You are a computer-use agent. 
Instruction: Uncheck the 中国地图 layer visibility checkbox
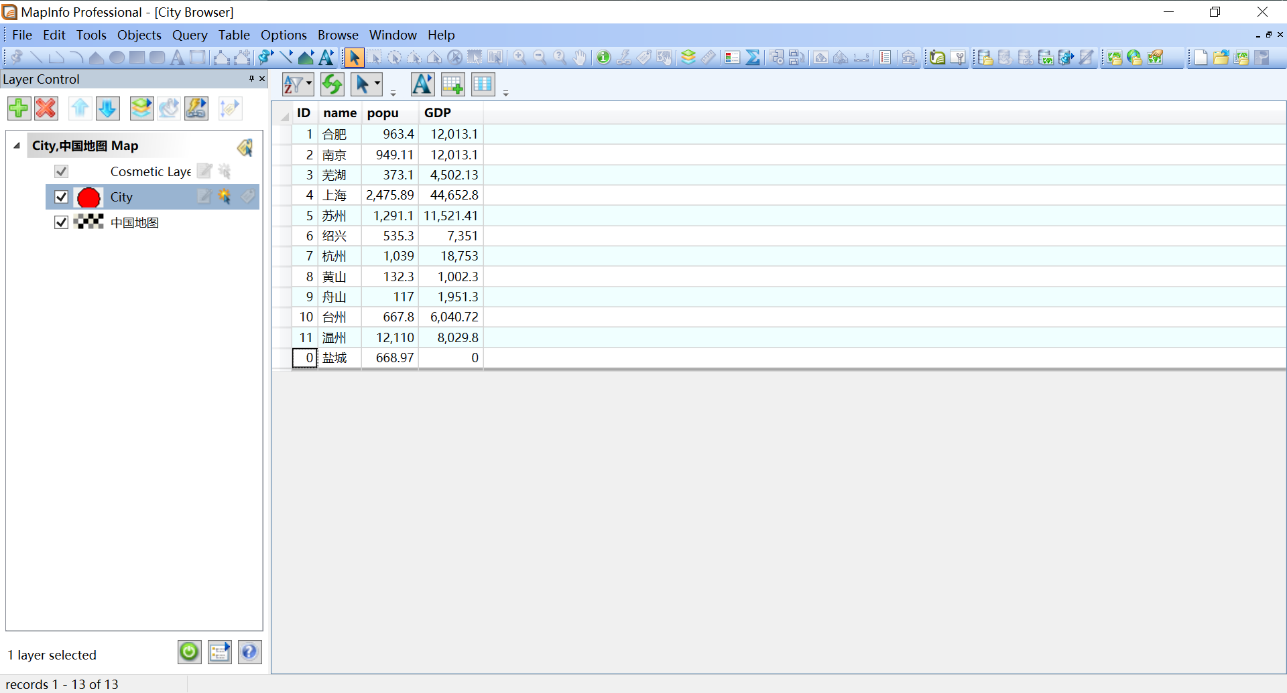coord(61,222)
